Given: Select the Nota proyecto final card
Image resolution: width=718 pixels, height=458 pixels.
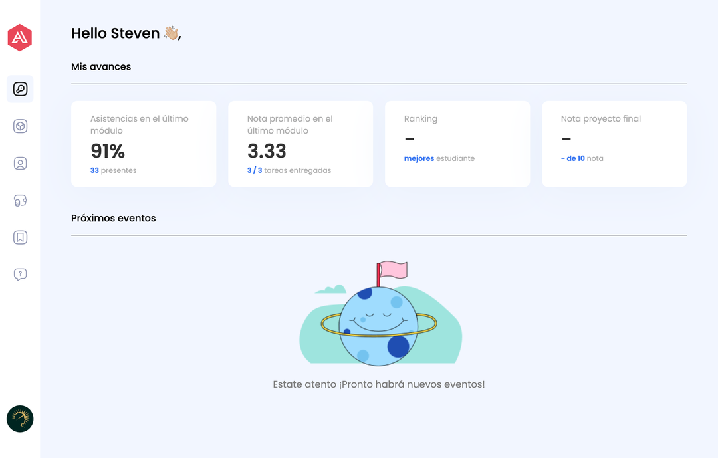Looking at the screenshot, I should pyautogui.click(x=614, y=144).
